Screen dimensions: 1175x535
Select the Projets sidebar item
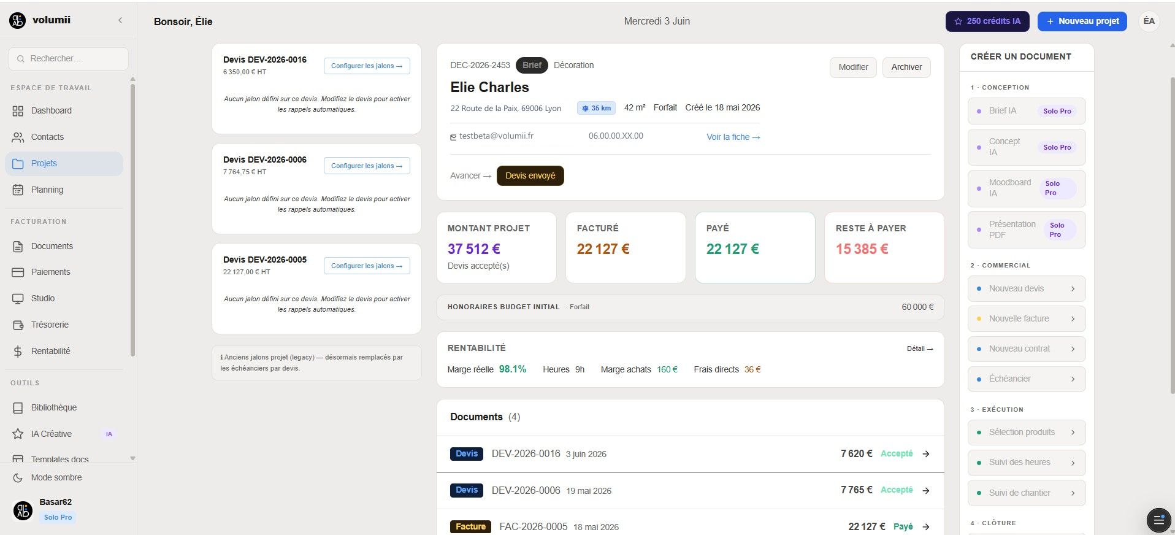tap(64, 163)
